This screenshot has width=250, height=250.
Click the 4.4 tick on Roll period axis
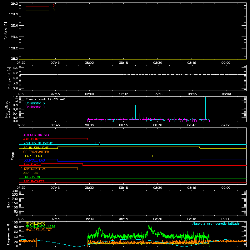point(15,68)
